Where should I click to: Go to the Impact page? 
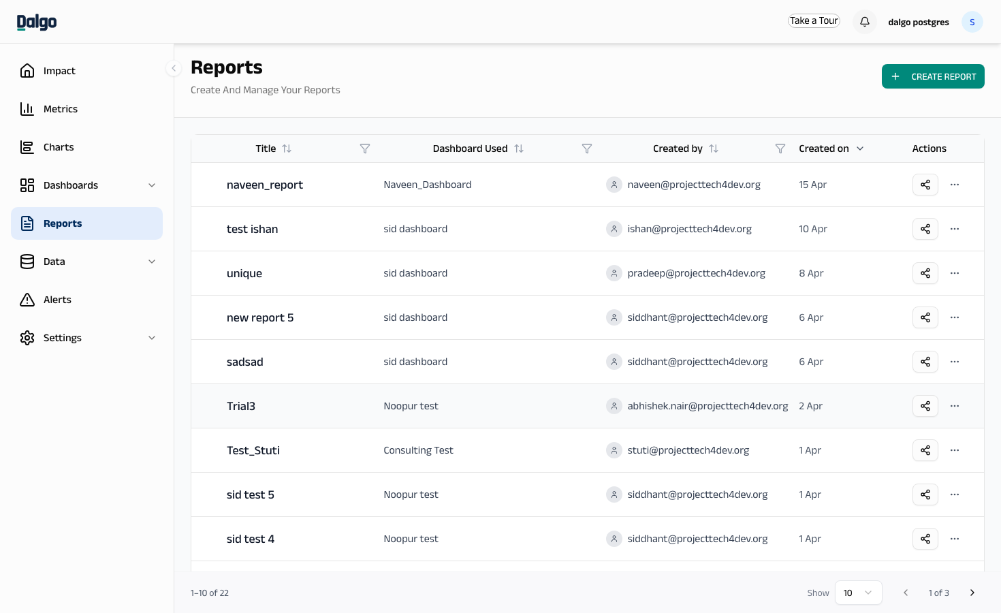pyautogui.click(x=87, y=71)
